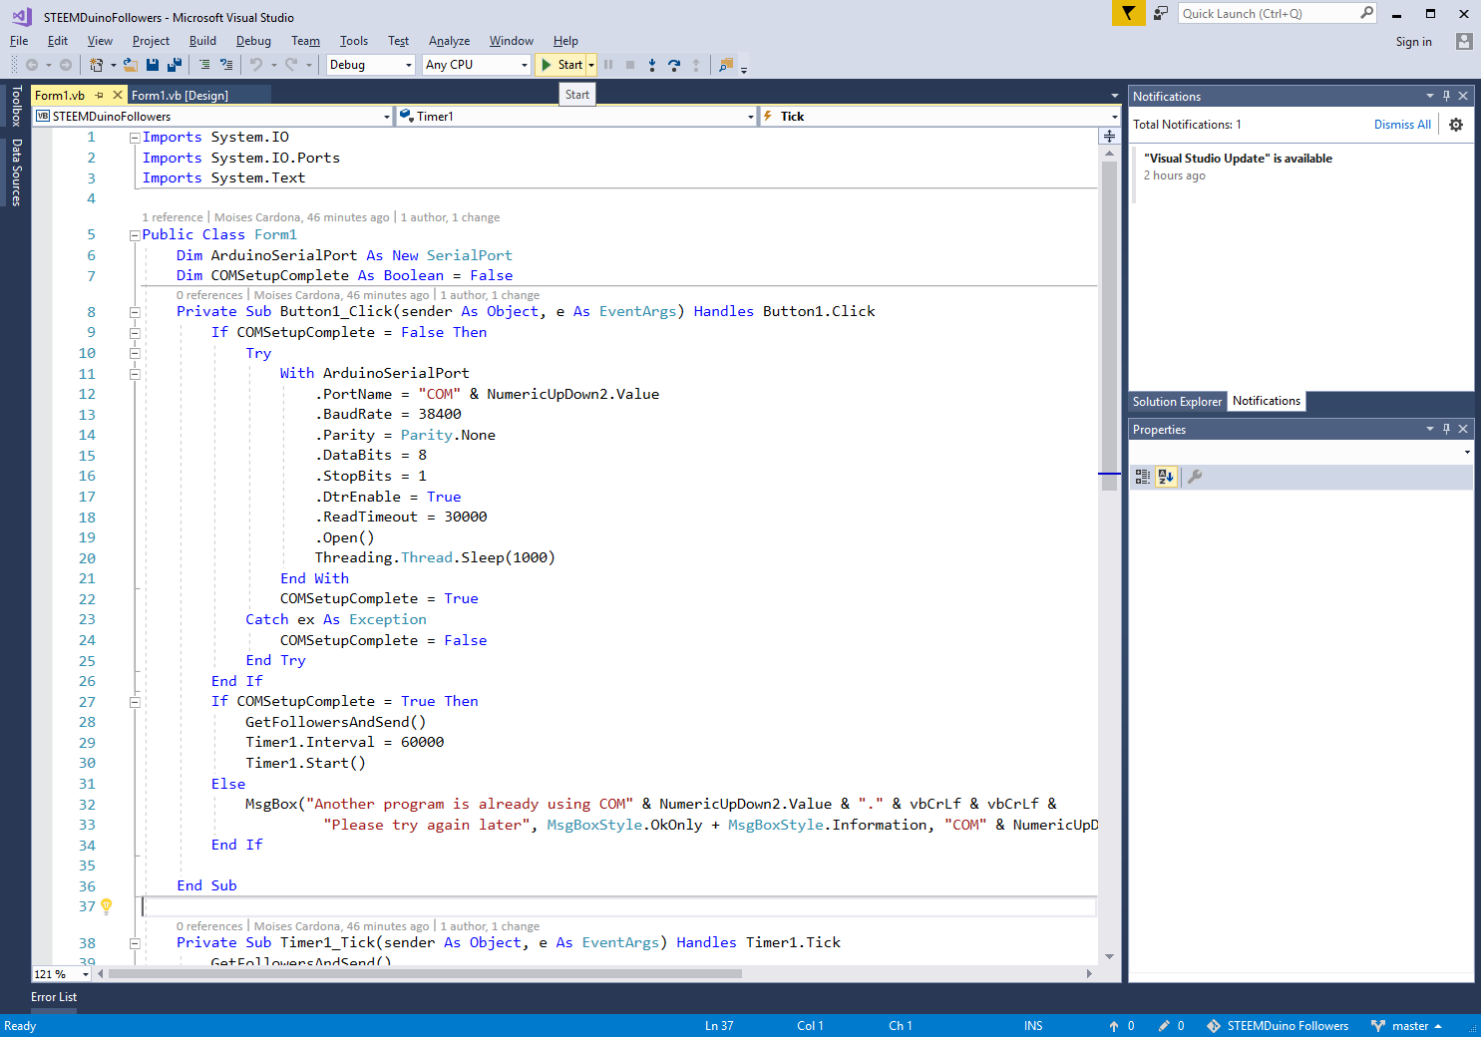Collapse the Public Class Form1 region
Viewport: 1481px width, 1037px height.
click(135, 235)
